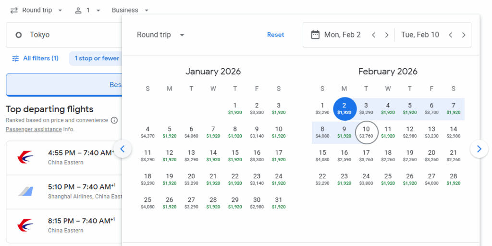
Task: Decrease the departure date by one day
Action: [x=373, y=35]
